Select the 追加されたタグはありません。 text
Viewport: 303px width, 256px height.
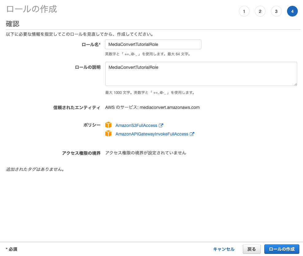(x=35, y=169)
